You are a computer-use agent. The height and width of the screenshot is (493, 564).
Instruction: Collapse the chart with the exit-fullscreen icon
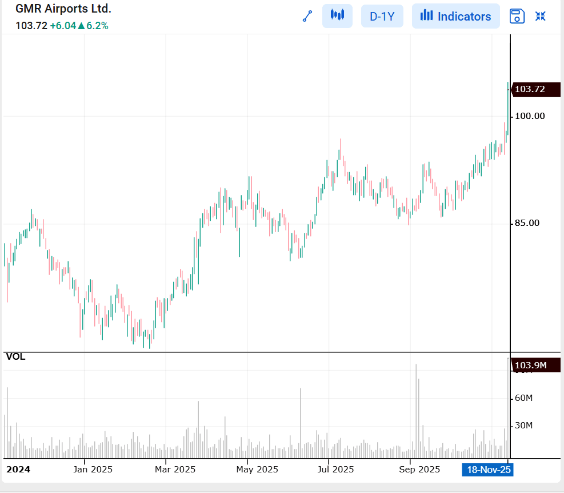[x=540, y=16]
